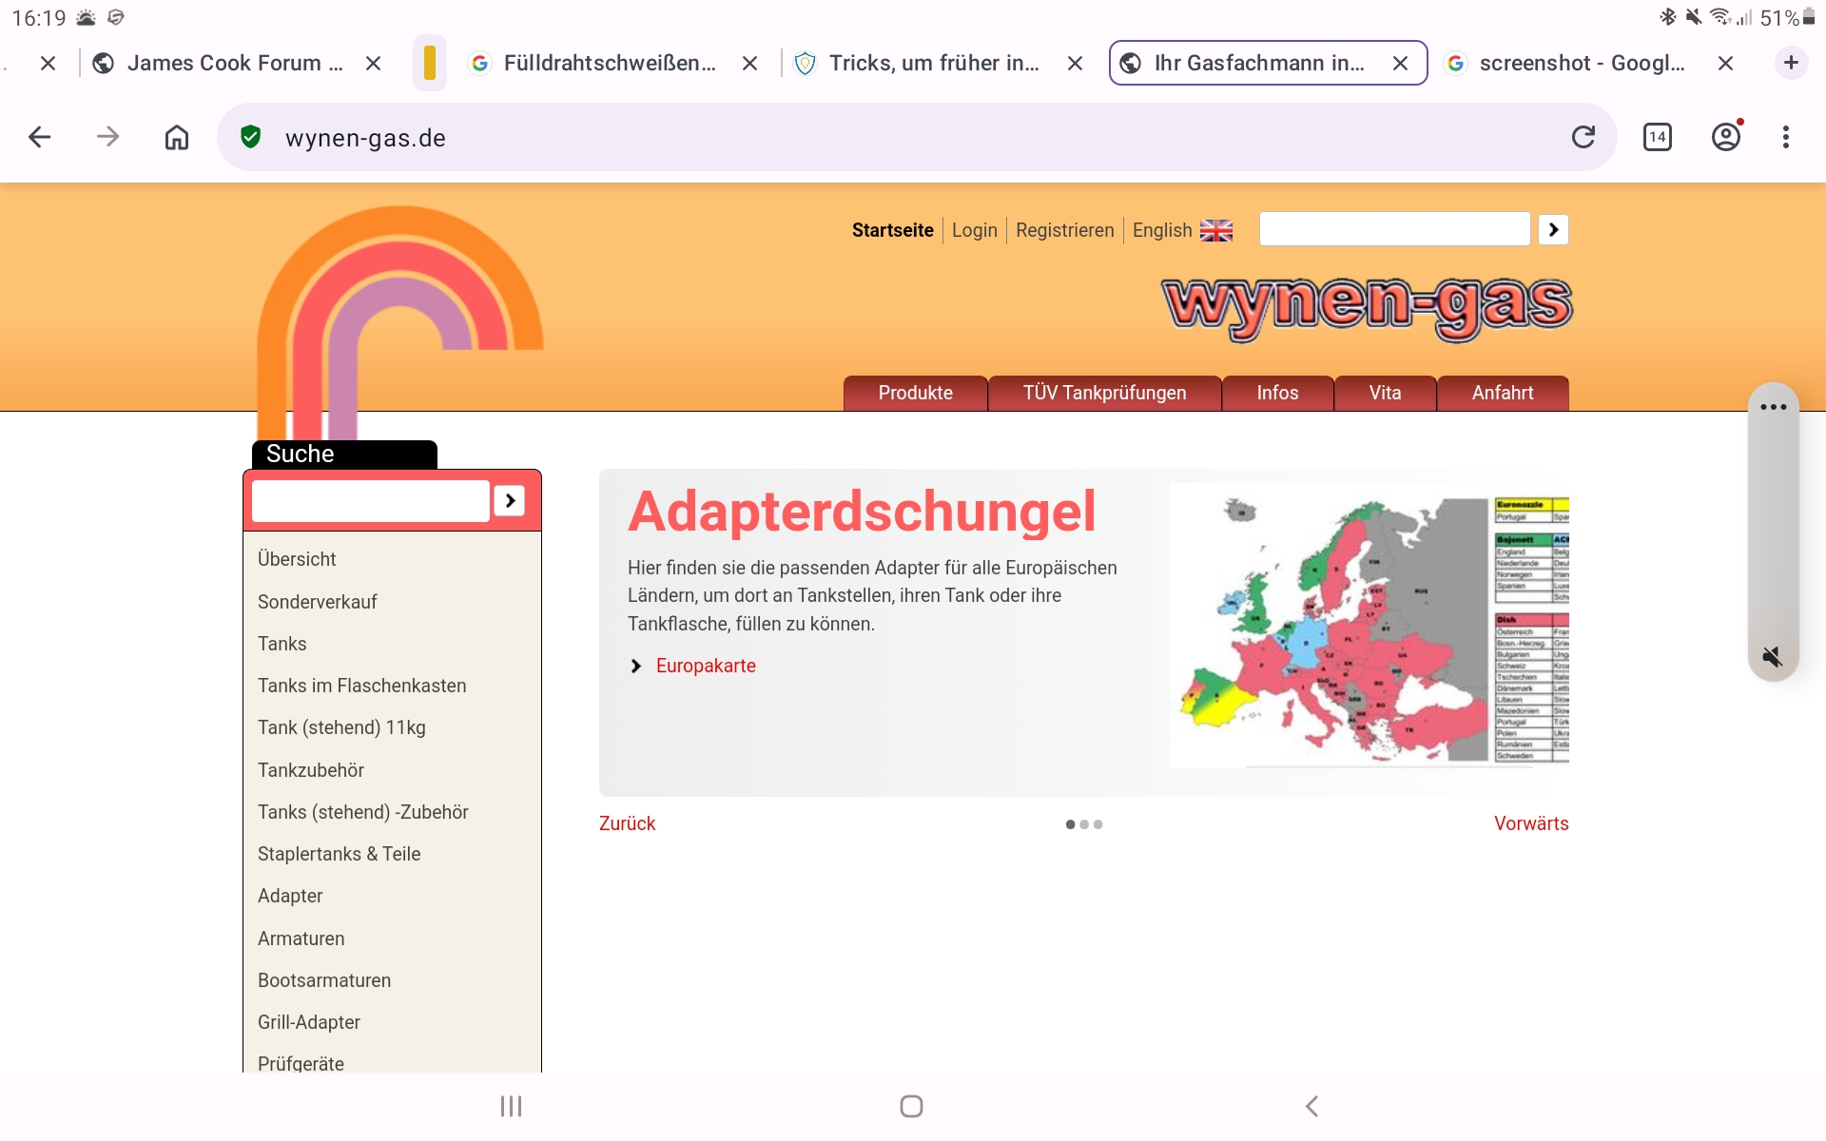1826x1141 pixels.
Task: Focus the sidebar Suche text field
Action: [x=371, y=500]
